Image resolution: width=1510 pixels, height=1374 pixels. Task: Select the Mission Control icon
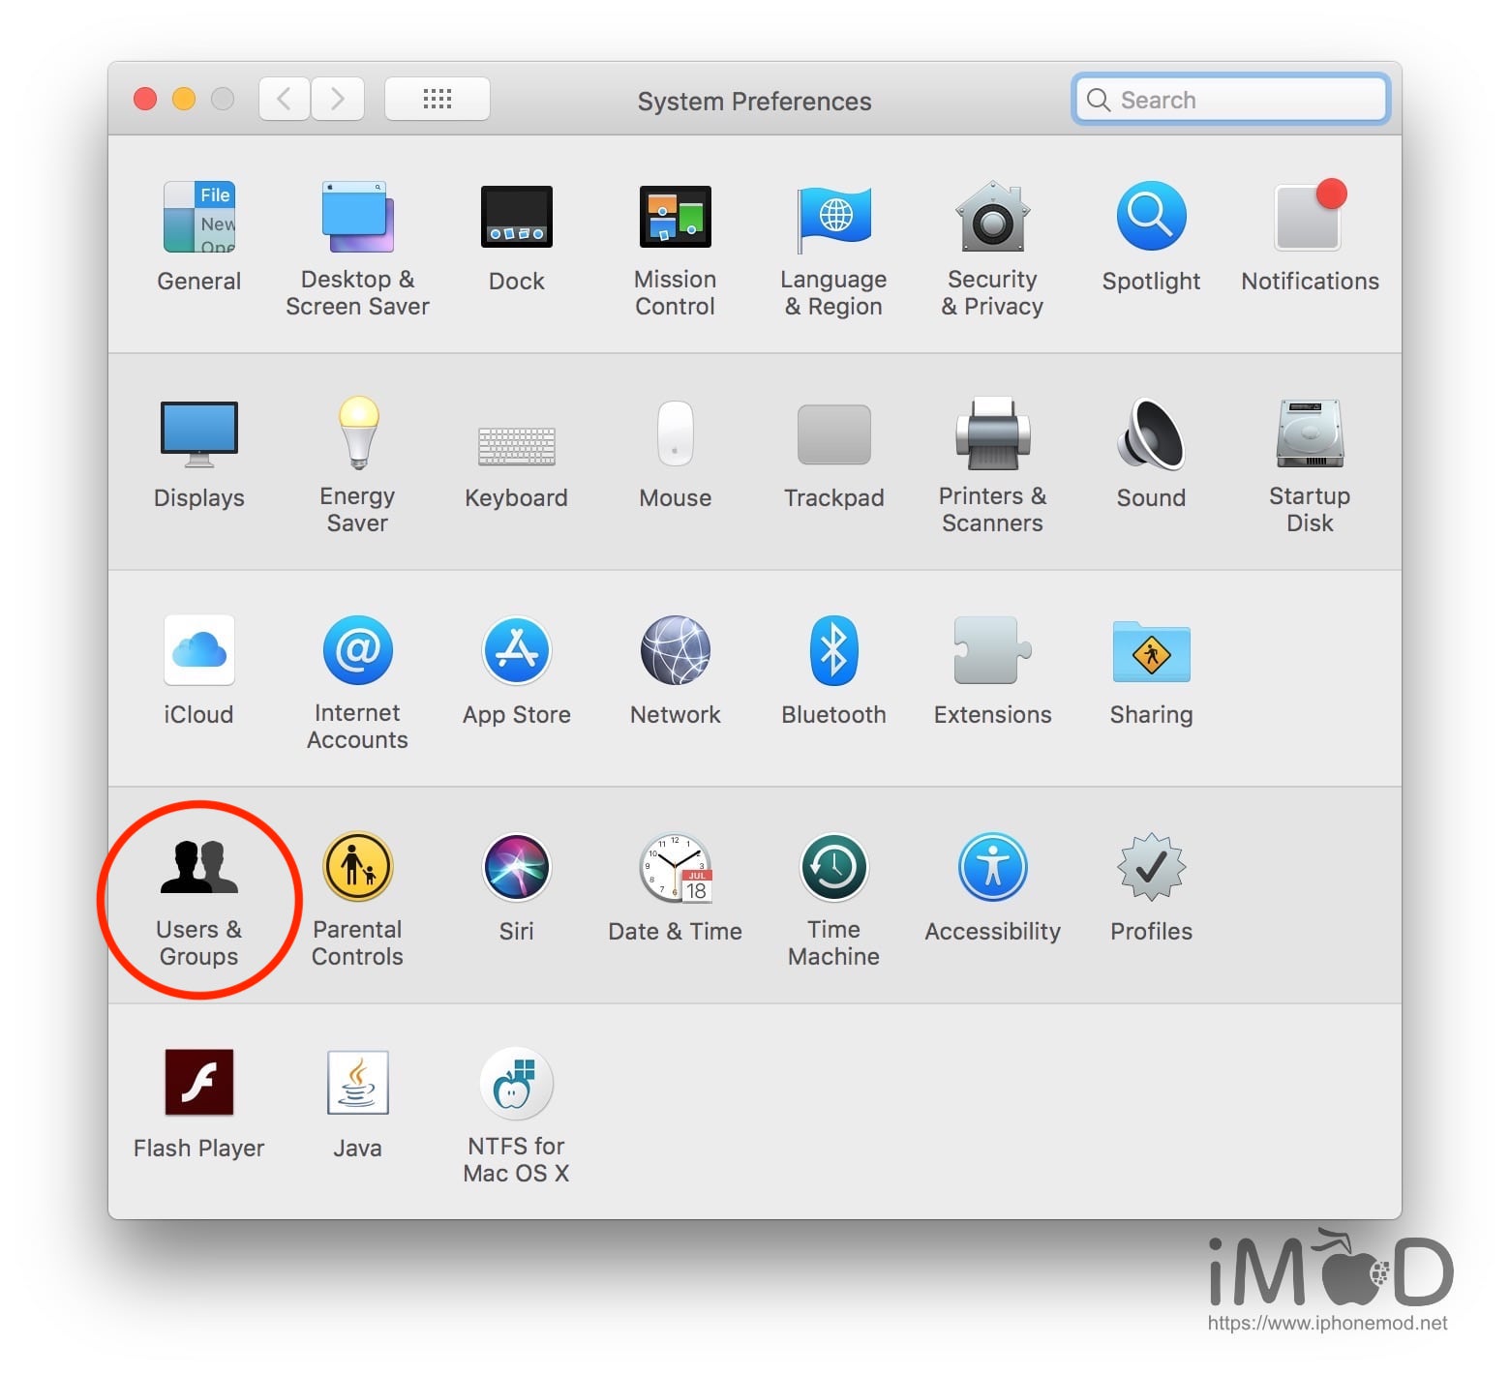[x=675, y=219]
